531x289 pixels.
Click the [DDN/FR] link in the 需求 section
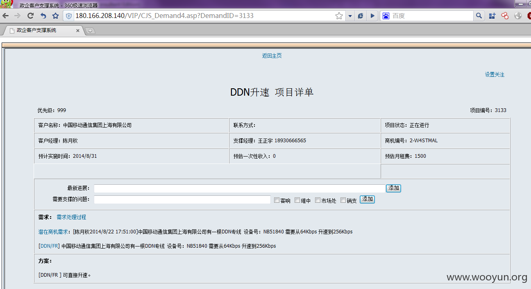point(49,246)
